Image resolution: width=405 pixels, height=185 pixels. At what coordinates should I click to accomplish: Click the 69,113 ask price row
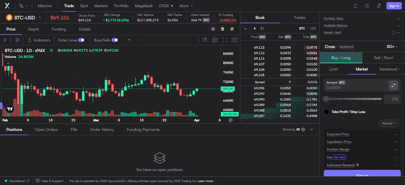(280, 47)
